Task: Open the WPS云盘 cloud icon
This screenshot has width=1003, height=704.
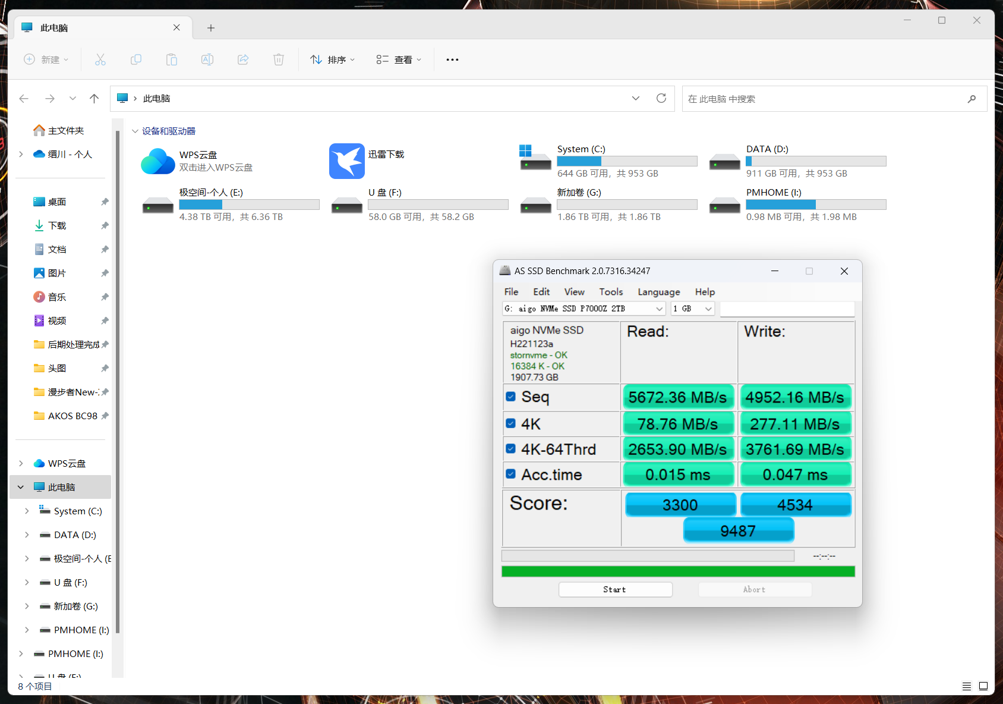Action: coord(158,161)
